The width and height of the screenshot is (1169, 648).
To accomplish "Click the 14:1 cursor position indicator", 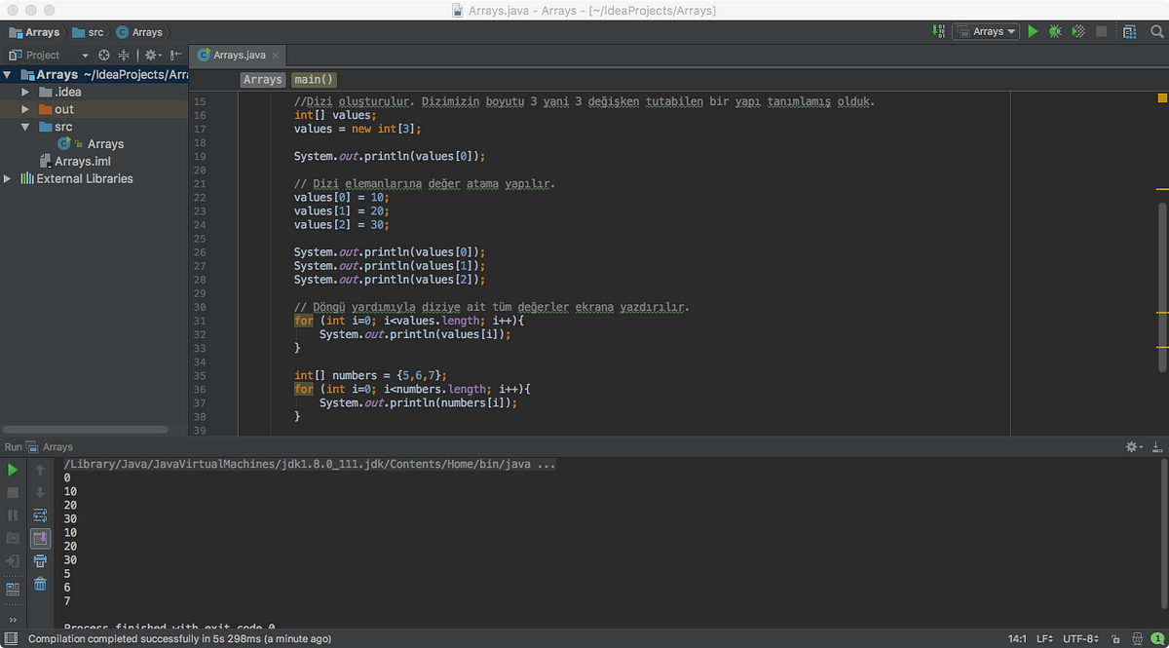I will click(1017, 638).
